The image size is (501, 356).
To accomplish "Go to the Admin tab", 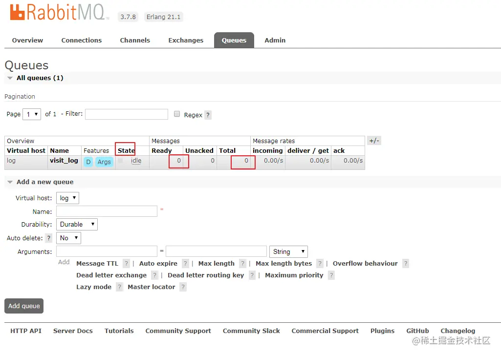I will click(x=275, y=40).
